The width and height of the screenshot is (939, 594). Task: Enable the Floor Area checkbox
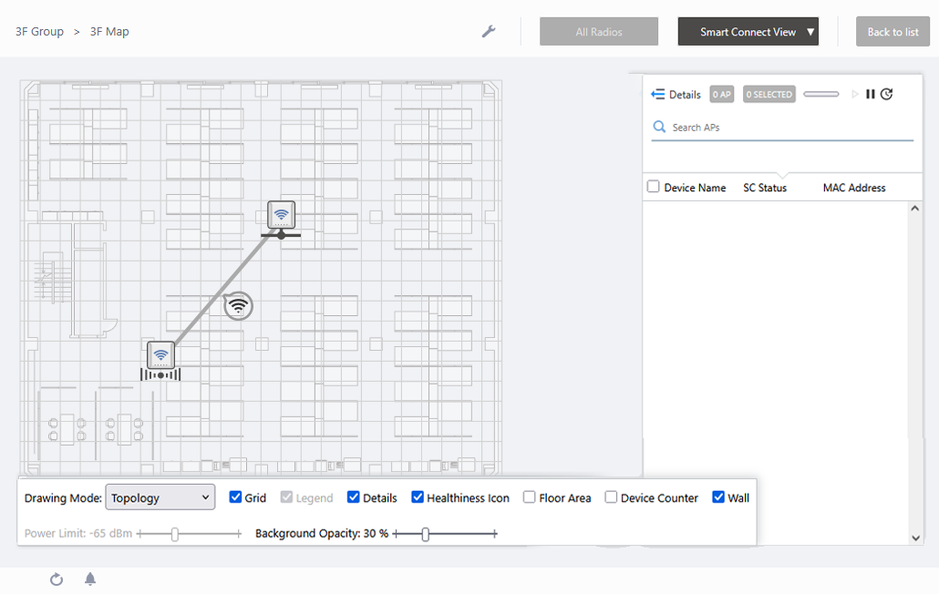click(x=530, y=497)
